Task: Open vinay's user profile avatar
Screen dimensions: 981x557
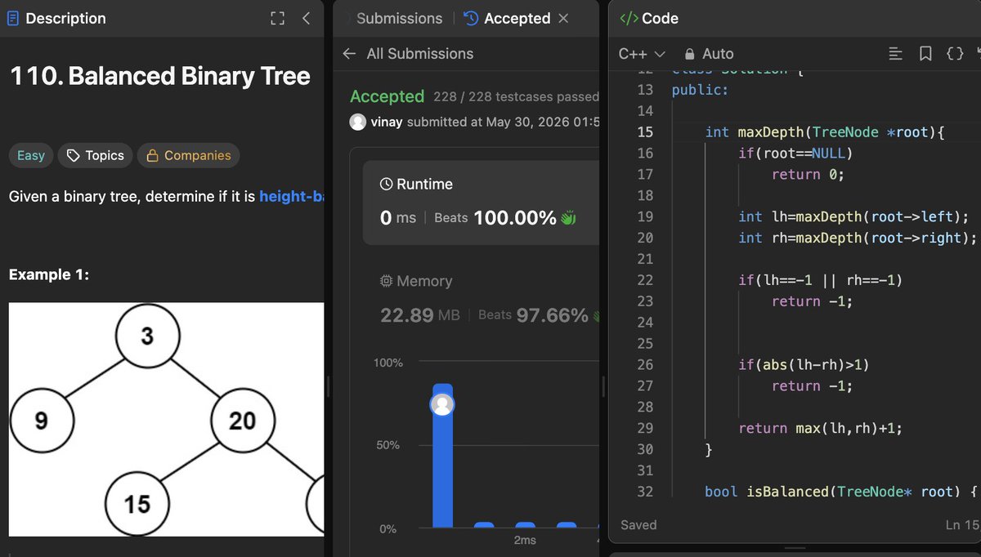Action: (x=358, y=122)
